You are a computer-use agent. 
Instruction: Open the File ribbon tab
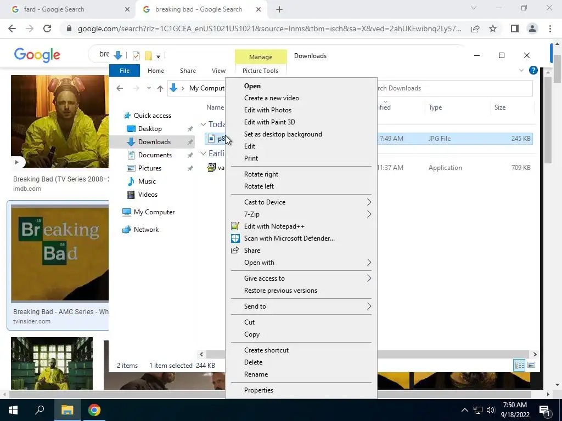point(125,71)
